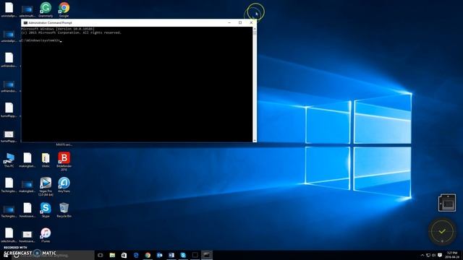Minimize the Administrator Command Prompt window

coord(229,22)
